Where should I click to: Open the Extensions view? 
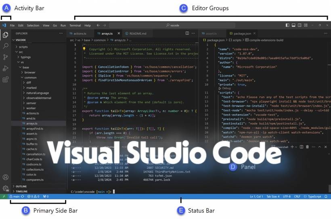(x=6, y=79)
